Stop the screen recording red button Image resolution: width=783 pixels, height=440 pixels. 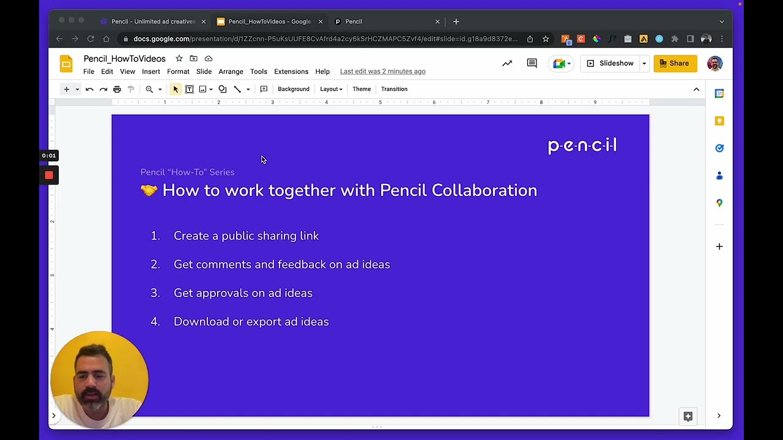tap(49, 175)
